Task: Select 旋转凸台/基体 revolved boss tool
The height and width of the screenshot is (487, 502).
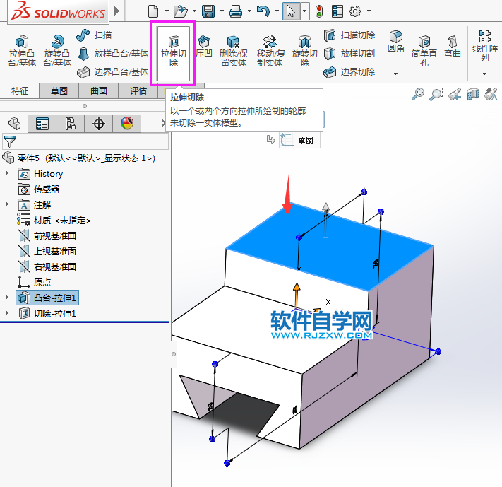Action: pos(57,51)
